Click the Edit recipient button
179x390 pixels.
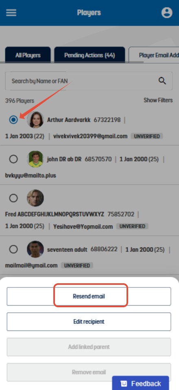click(x=89, y=322)
